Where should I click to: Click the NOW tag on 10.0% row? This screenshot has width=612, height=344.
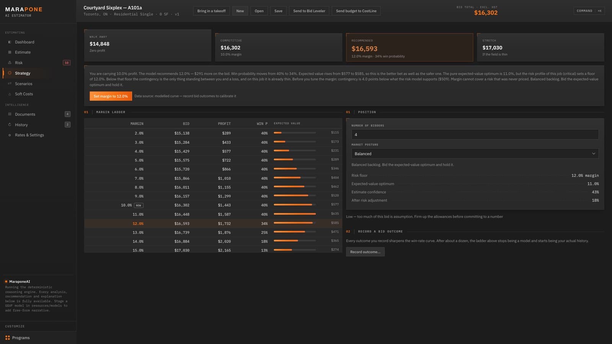pyautogui.click(x=138, y=205)
